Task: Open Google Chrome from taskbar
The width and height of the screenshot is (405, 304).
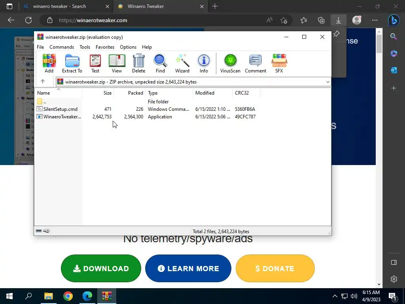Action: click(x=68, y=296)
